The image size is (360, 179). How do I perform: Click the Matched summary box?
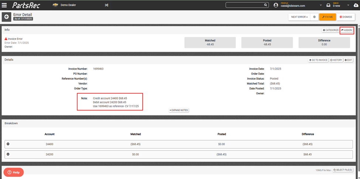210,42
